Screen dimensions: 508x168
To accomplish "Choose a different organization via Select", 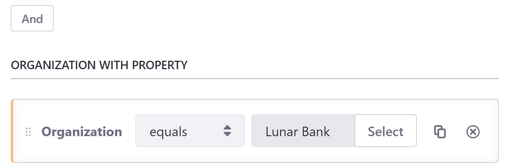I will (386, 131).
